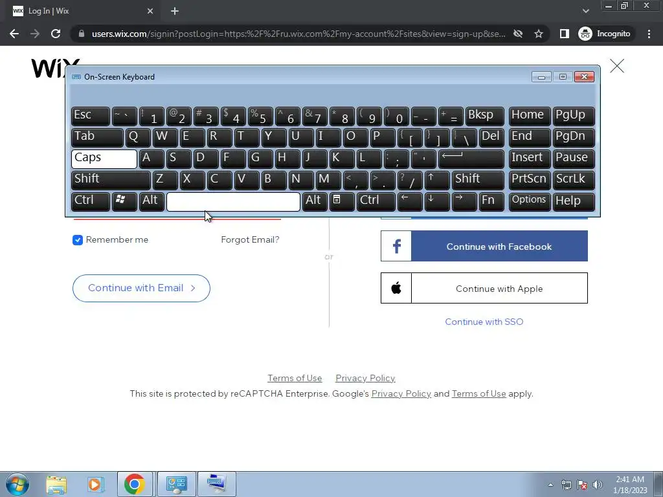
Task: Go back using the browser back arrow
Action: pyautogui.click(x=14, y=34)
